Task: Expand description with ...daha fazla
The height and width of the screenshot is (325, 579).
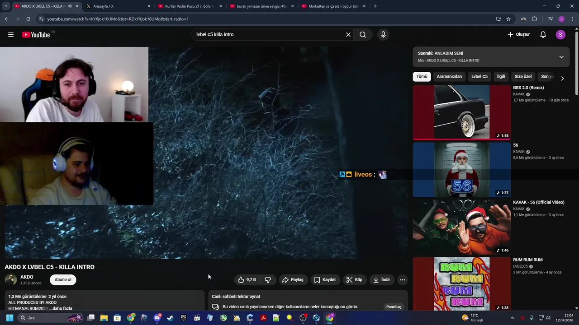Action: pos(61,308)
